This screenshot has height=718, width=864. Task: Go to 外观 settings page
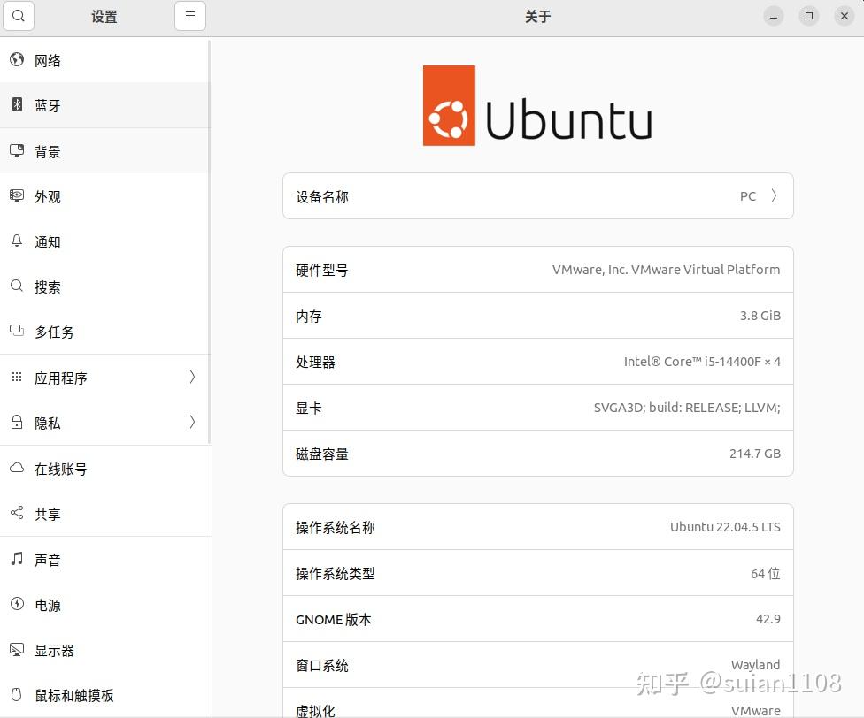(104, 196)
